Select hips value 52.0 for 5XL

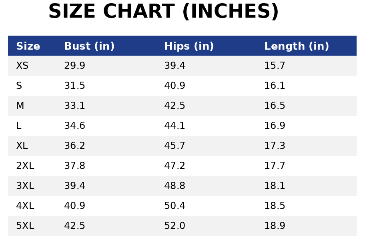click(x=174, y=226)
